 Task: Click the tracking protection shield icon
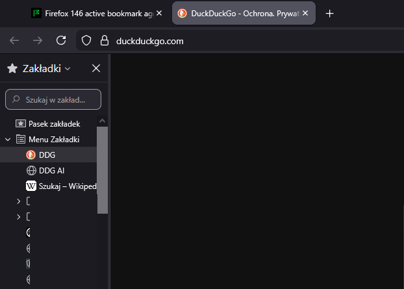[x=86, y=41]
